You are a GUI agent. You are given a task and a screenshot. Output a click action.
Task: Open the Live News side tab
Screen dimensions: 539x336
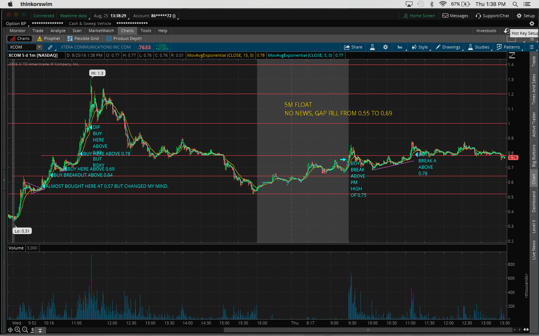[534, 250]
